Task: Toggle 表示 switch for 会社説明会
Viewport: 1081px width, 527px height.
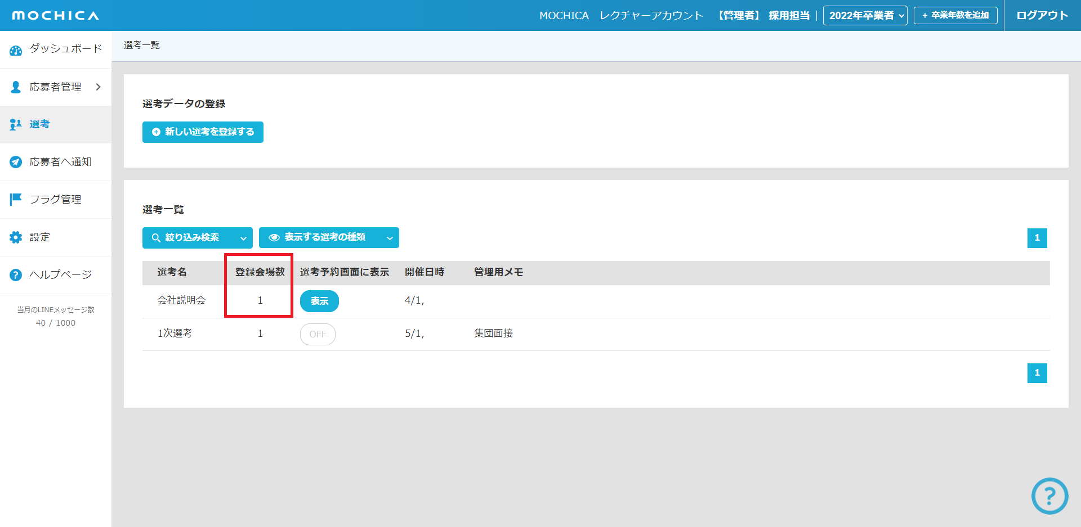Action: (x=319, y=301)
